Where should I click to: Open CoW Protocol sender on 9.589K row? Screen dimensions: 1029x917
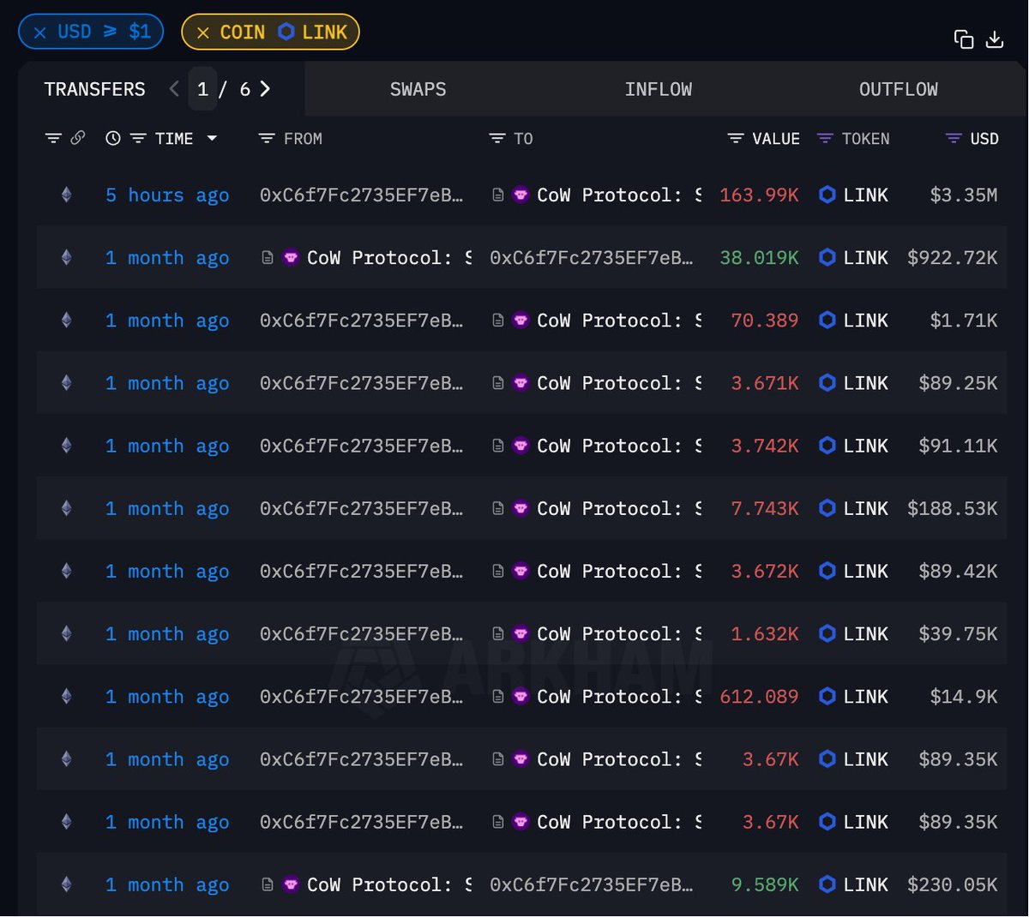click(389, 885)
